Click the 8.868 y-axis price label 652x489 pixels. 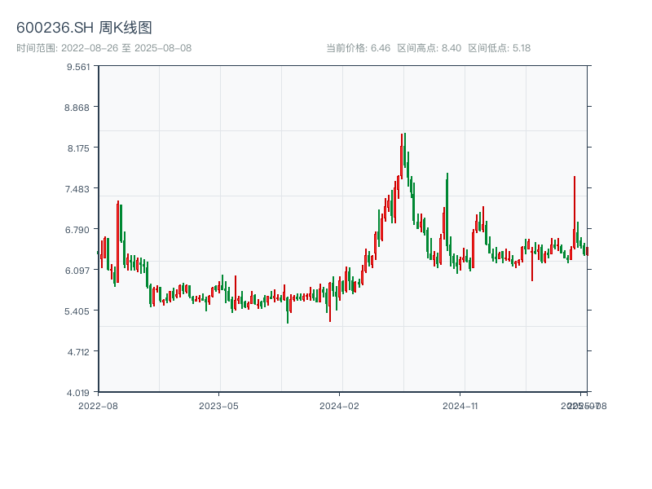tap(78, 108)
